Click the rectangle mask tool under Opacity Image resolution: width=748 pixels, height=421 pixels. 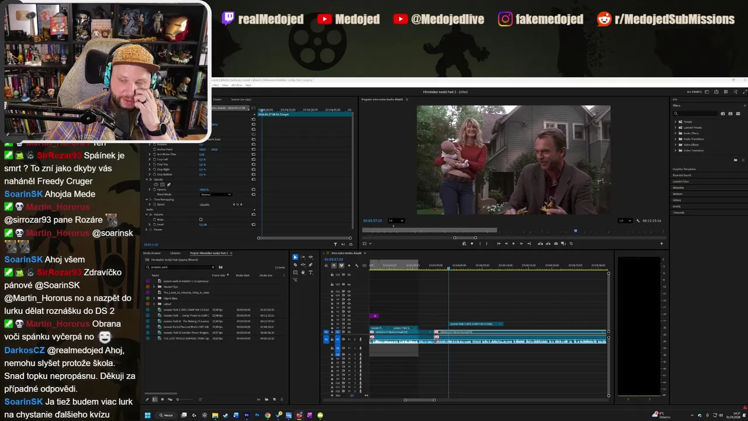tap(162, 185)
